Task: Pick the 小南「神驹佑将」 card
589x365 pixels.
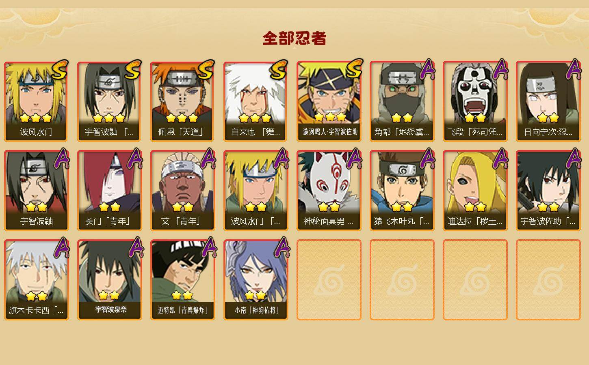Action: (x=256, y=280)
